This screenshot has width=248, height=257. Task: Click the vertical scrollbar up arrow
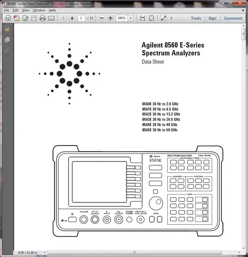[243, 26]
